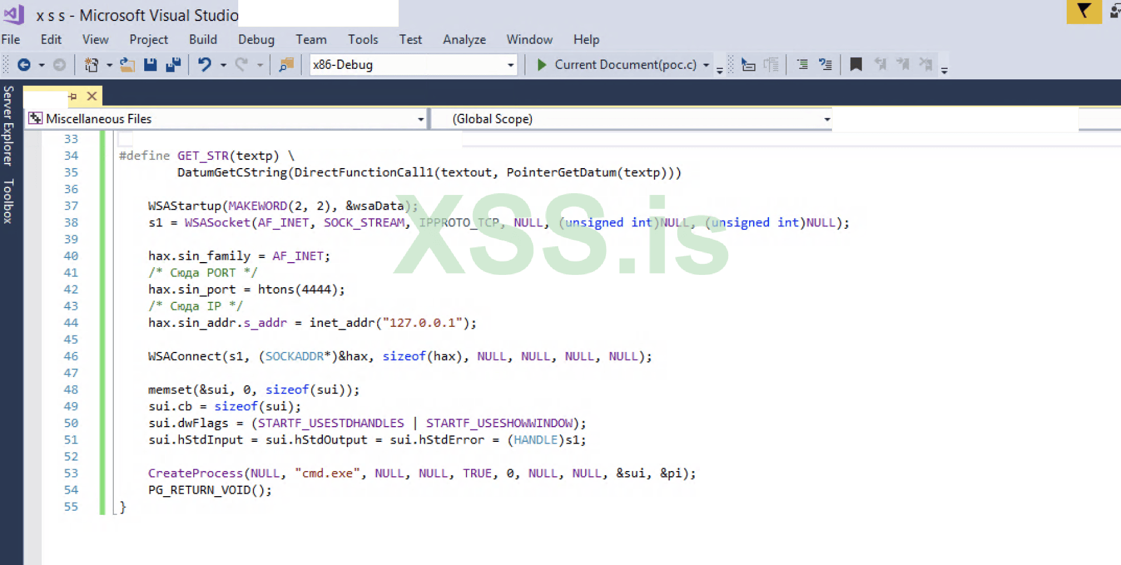Click the green Start play icon

(541, 65)
